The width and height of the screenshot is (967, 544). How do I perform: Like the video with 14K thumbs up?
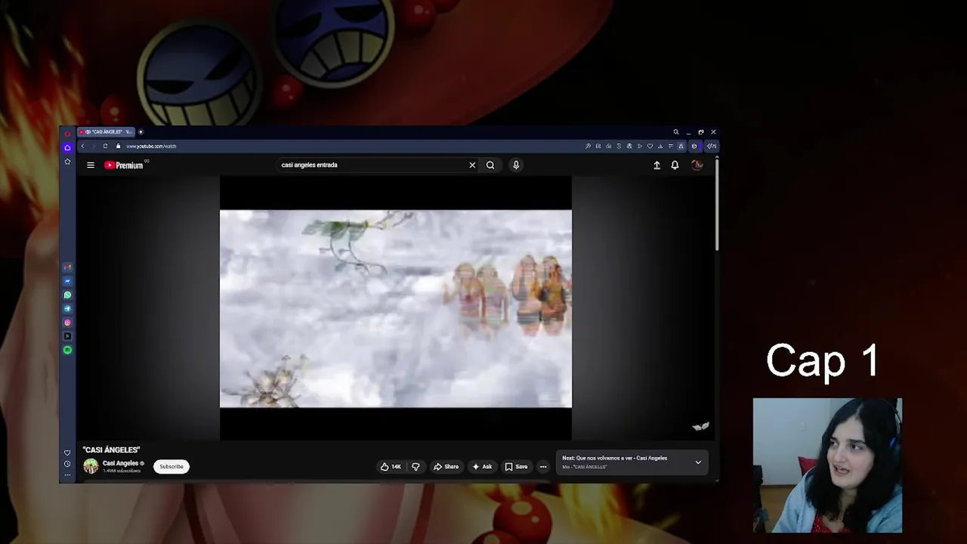tap(391, 466)
